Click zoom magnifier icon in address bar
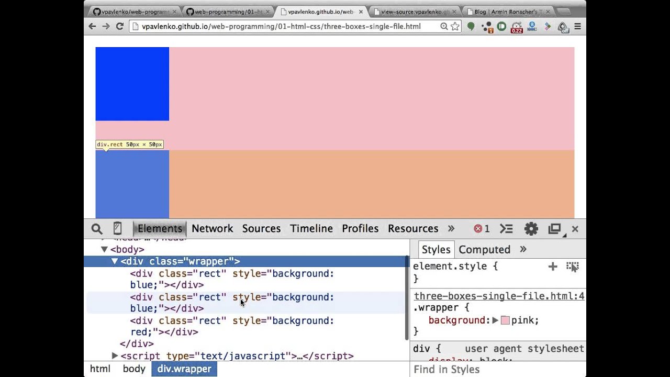The width and height of the screenshot is (670, 377). [x=444, y=26]
